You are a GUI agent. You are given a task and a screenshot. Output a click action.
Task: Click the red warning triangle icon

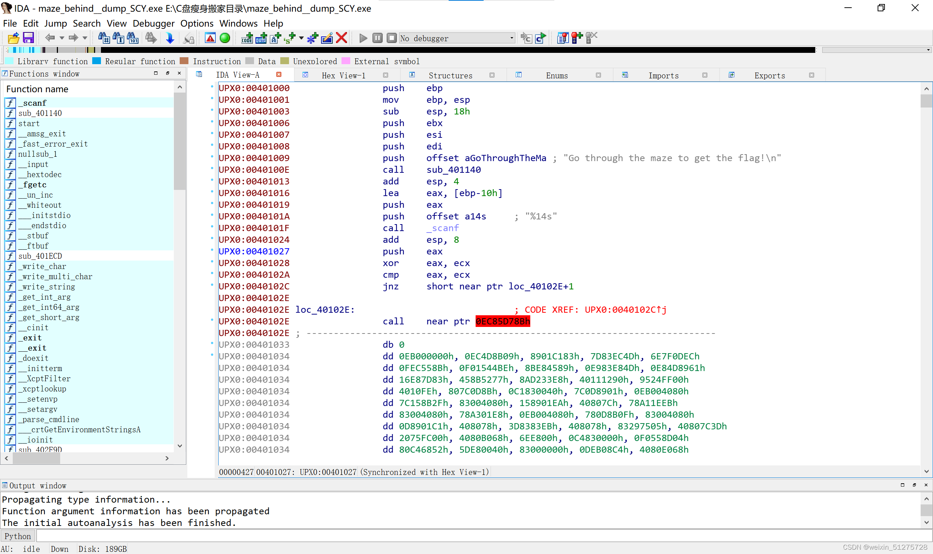210,38
